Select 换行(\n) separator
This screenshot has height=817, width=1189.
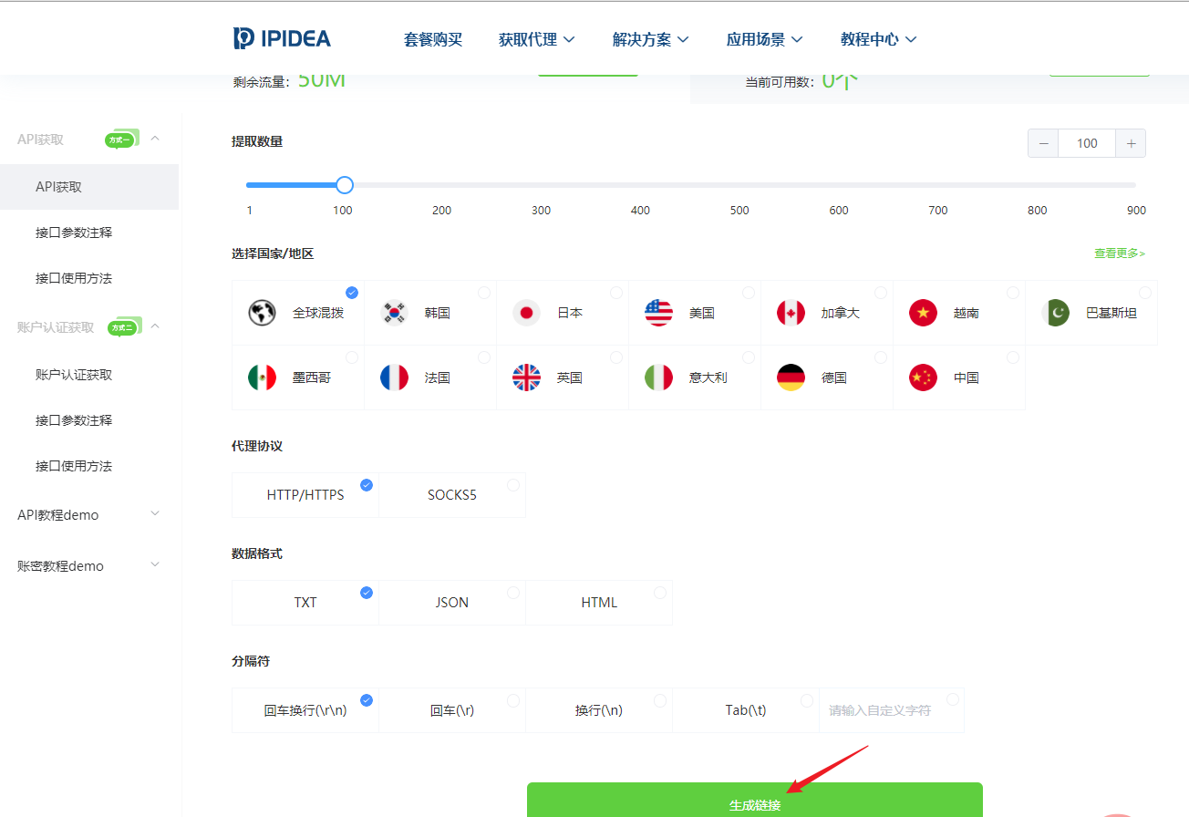[x=599, y=710]
